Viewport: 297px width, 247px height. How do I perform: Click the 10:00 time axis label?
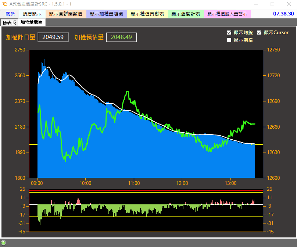pyautogui.click(x=85, y=183)
